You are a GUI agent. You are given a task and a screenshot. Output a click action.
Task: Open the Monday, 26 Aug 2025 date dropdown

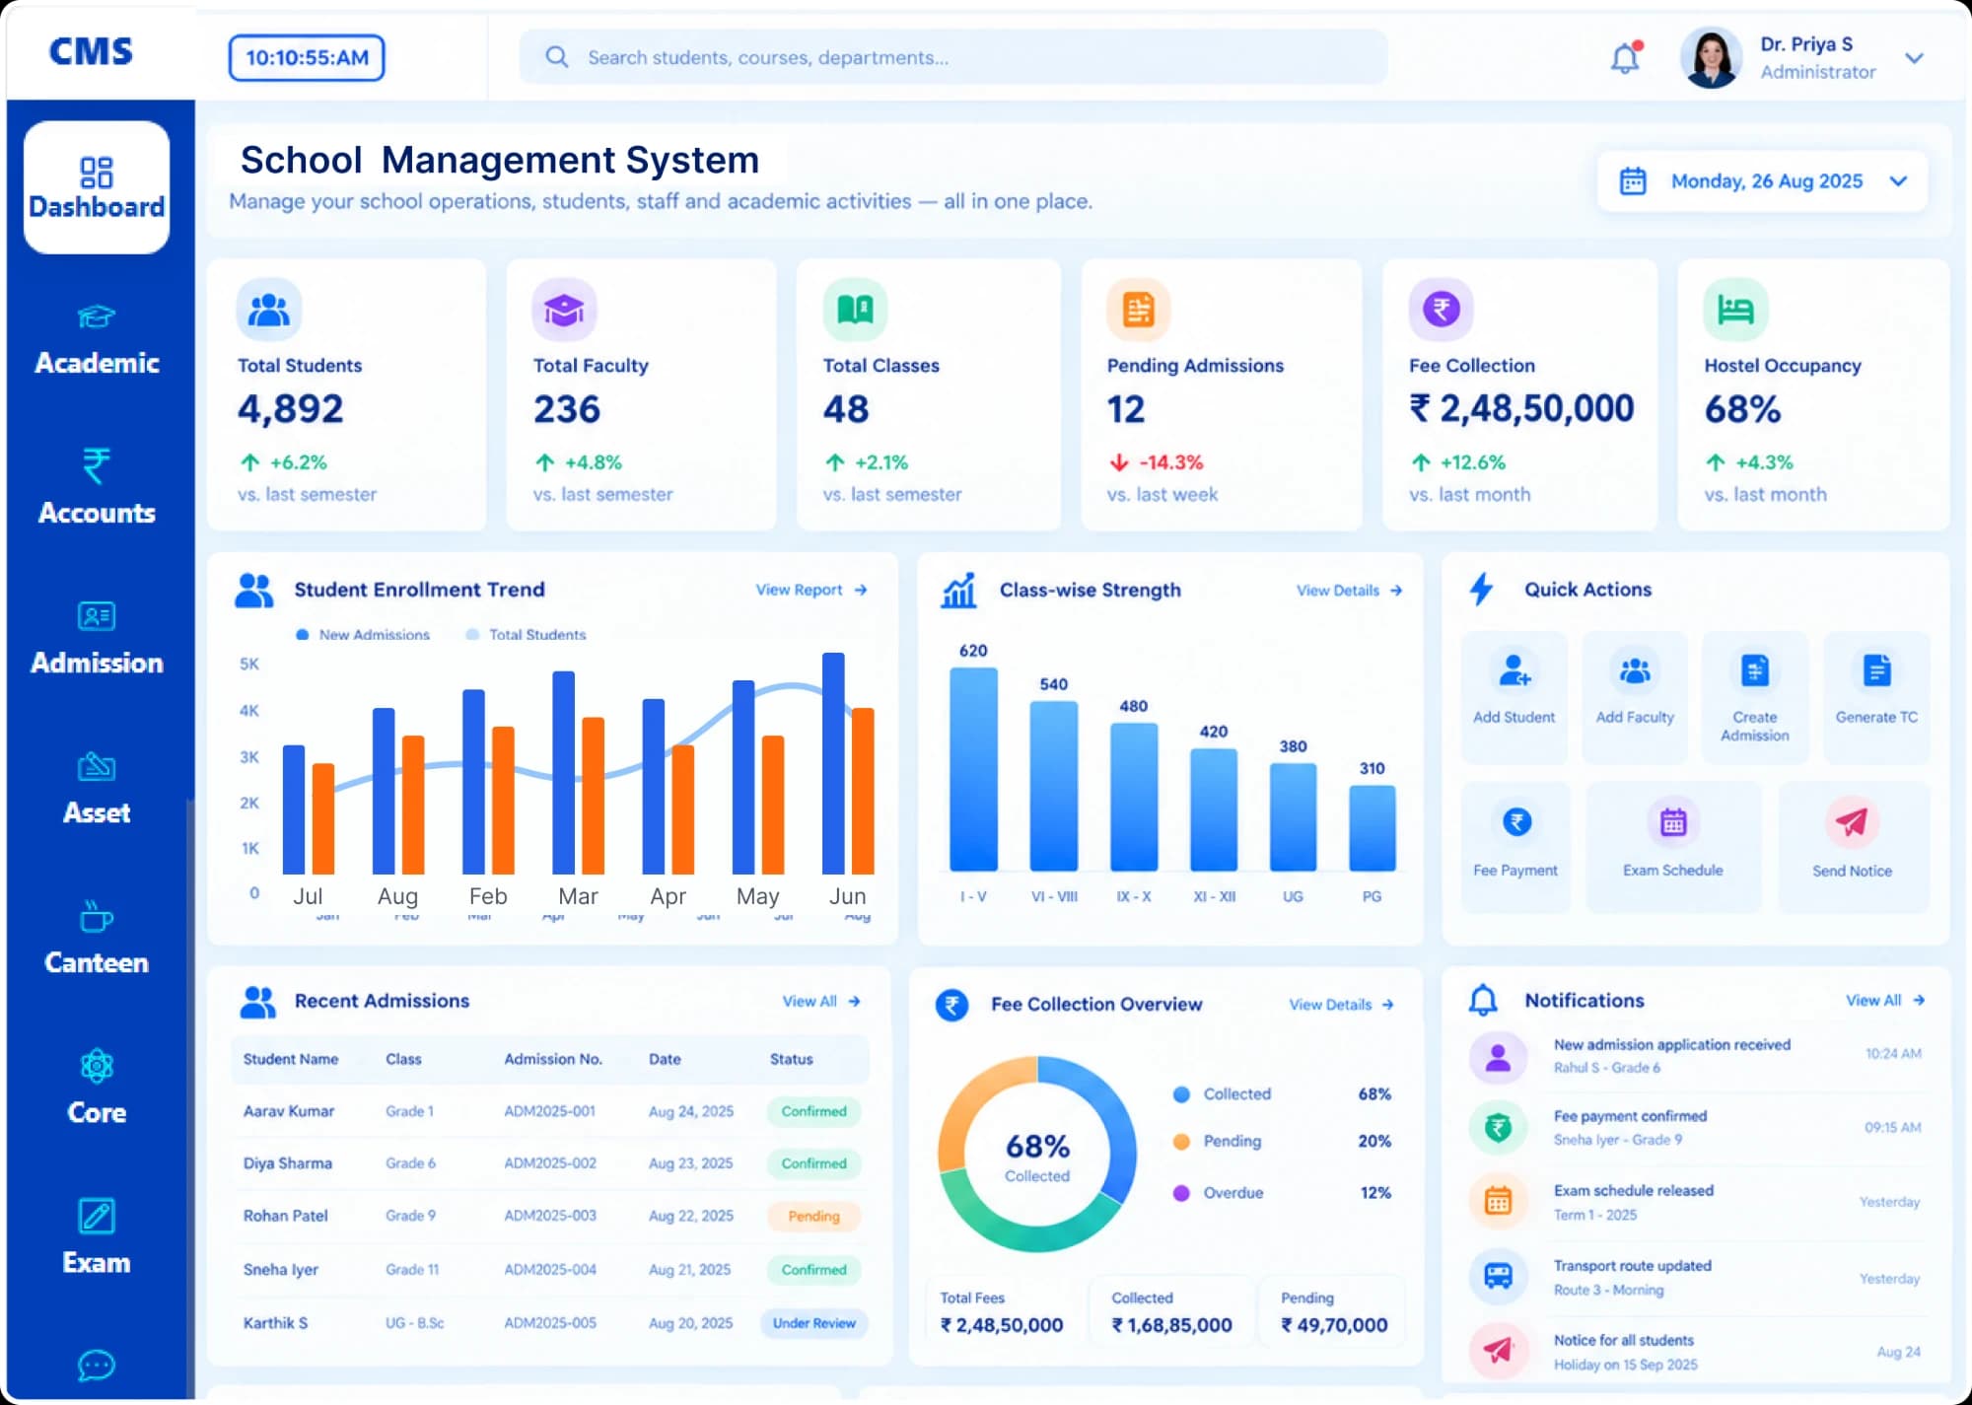click(x=1762, y=181)
